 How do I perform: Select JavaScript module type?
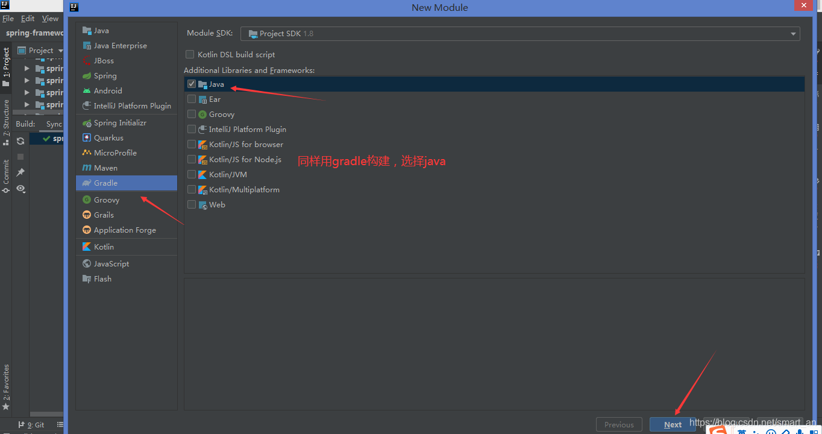[x=127, y=263]
